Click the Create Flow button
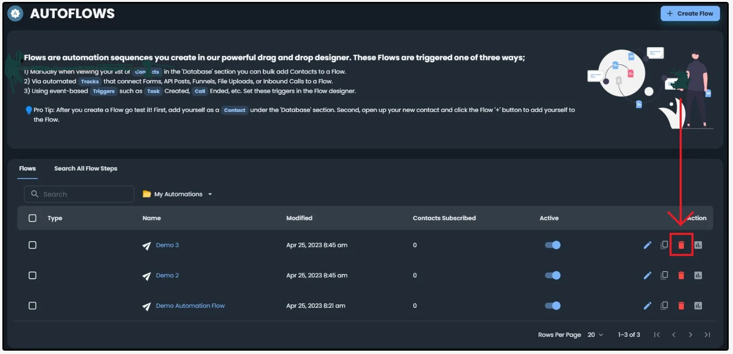This screenshot has height=354, width=733. click(690, 13)
